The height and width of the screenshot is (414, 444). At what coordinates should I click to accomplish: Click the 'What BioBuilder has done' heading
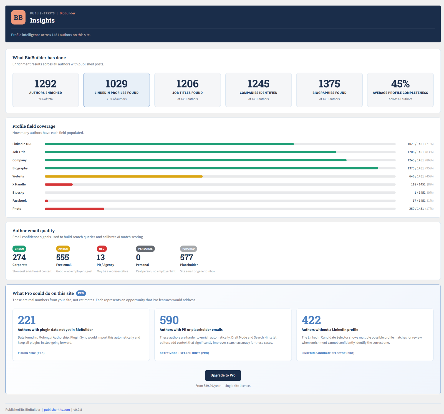coord(39,58)
